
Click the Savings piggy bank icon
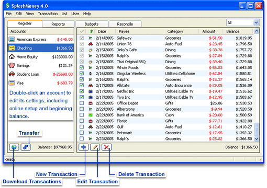pyautogui.click(x=12, y=65)
